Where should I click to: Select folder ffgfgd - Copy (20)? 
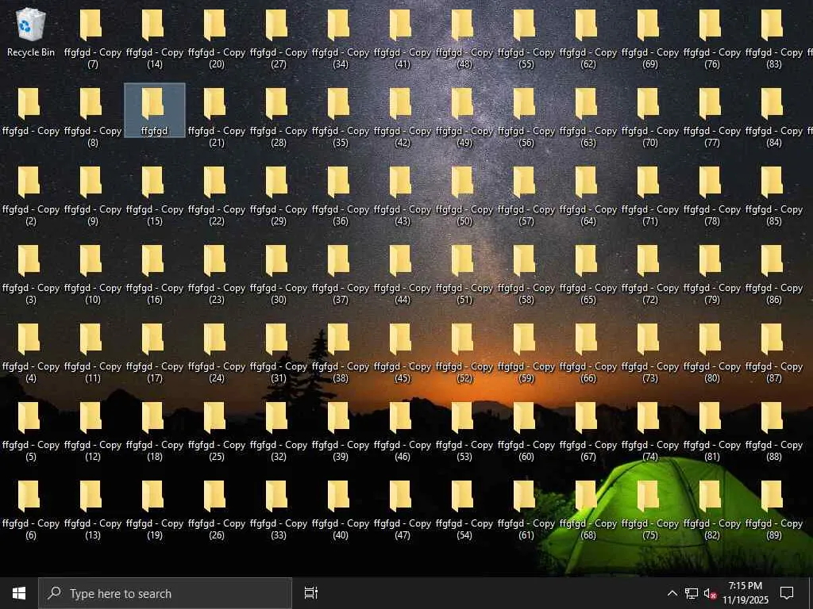coord(217,38)
